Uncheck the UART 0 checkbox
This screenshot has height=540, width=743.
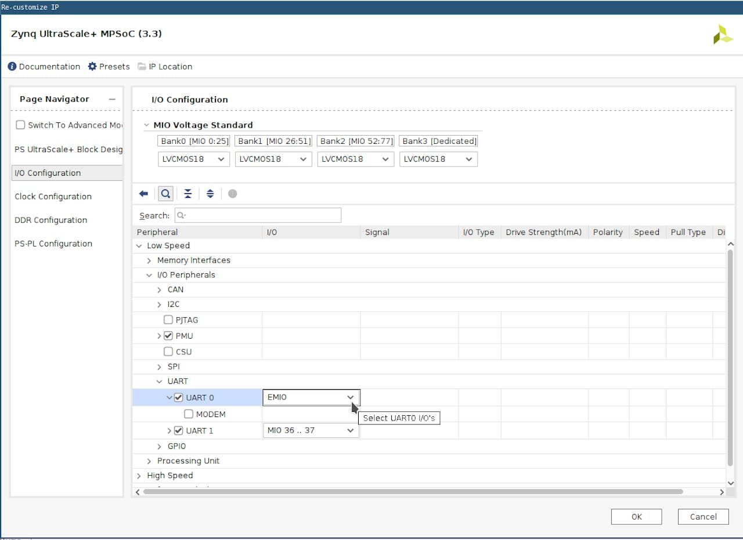tap(179, 397)
